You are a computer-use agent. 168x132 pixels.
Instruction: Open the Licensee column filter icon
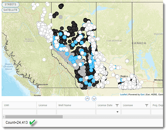click(147, 106)
